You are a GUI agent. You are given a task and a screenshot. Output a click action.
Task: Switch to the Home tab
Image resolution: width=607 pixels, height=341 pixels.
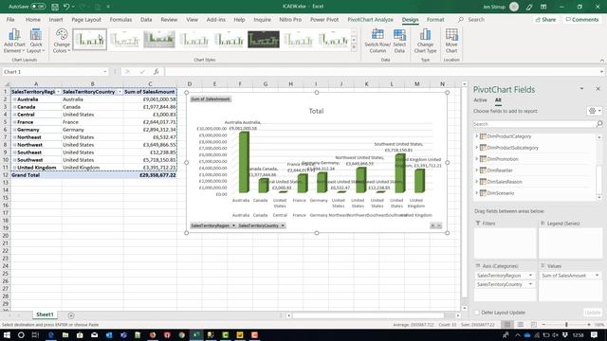33,19
